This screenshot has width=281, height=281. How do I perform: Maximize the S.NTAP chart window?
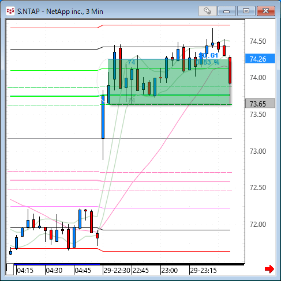pos(246,11)
